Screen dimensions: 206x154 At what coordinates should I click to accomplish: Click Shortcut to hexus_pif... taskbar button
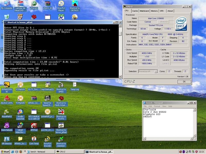(x=99, y=152)
